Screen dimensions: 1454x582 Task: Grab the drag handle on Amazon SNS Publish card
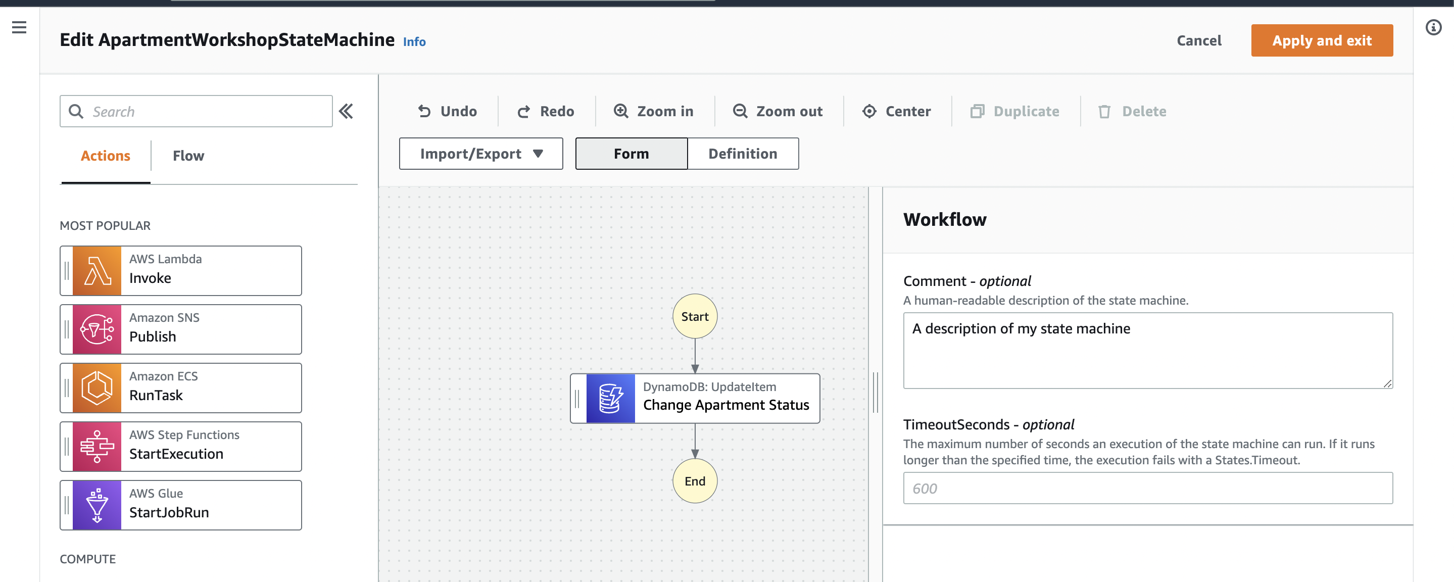(67, 330)
